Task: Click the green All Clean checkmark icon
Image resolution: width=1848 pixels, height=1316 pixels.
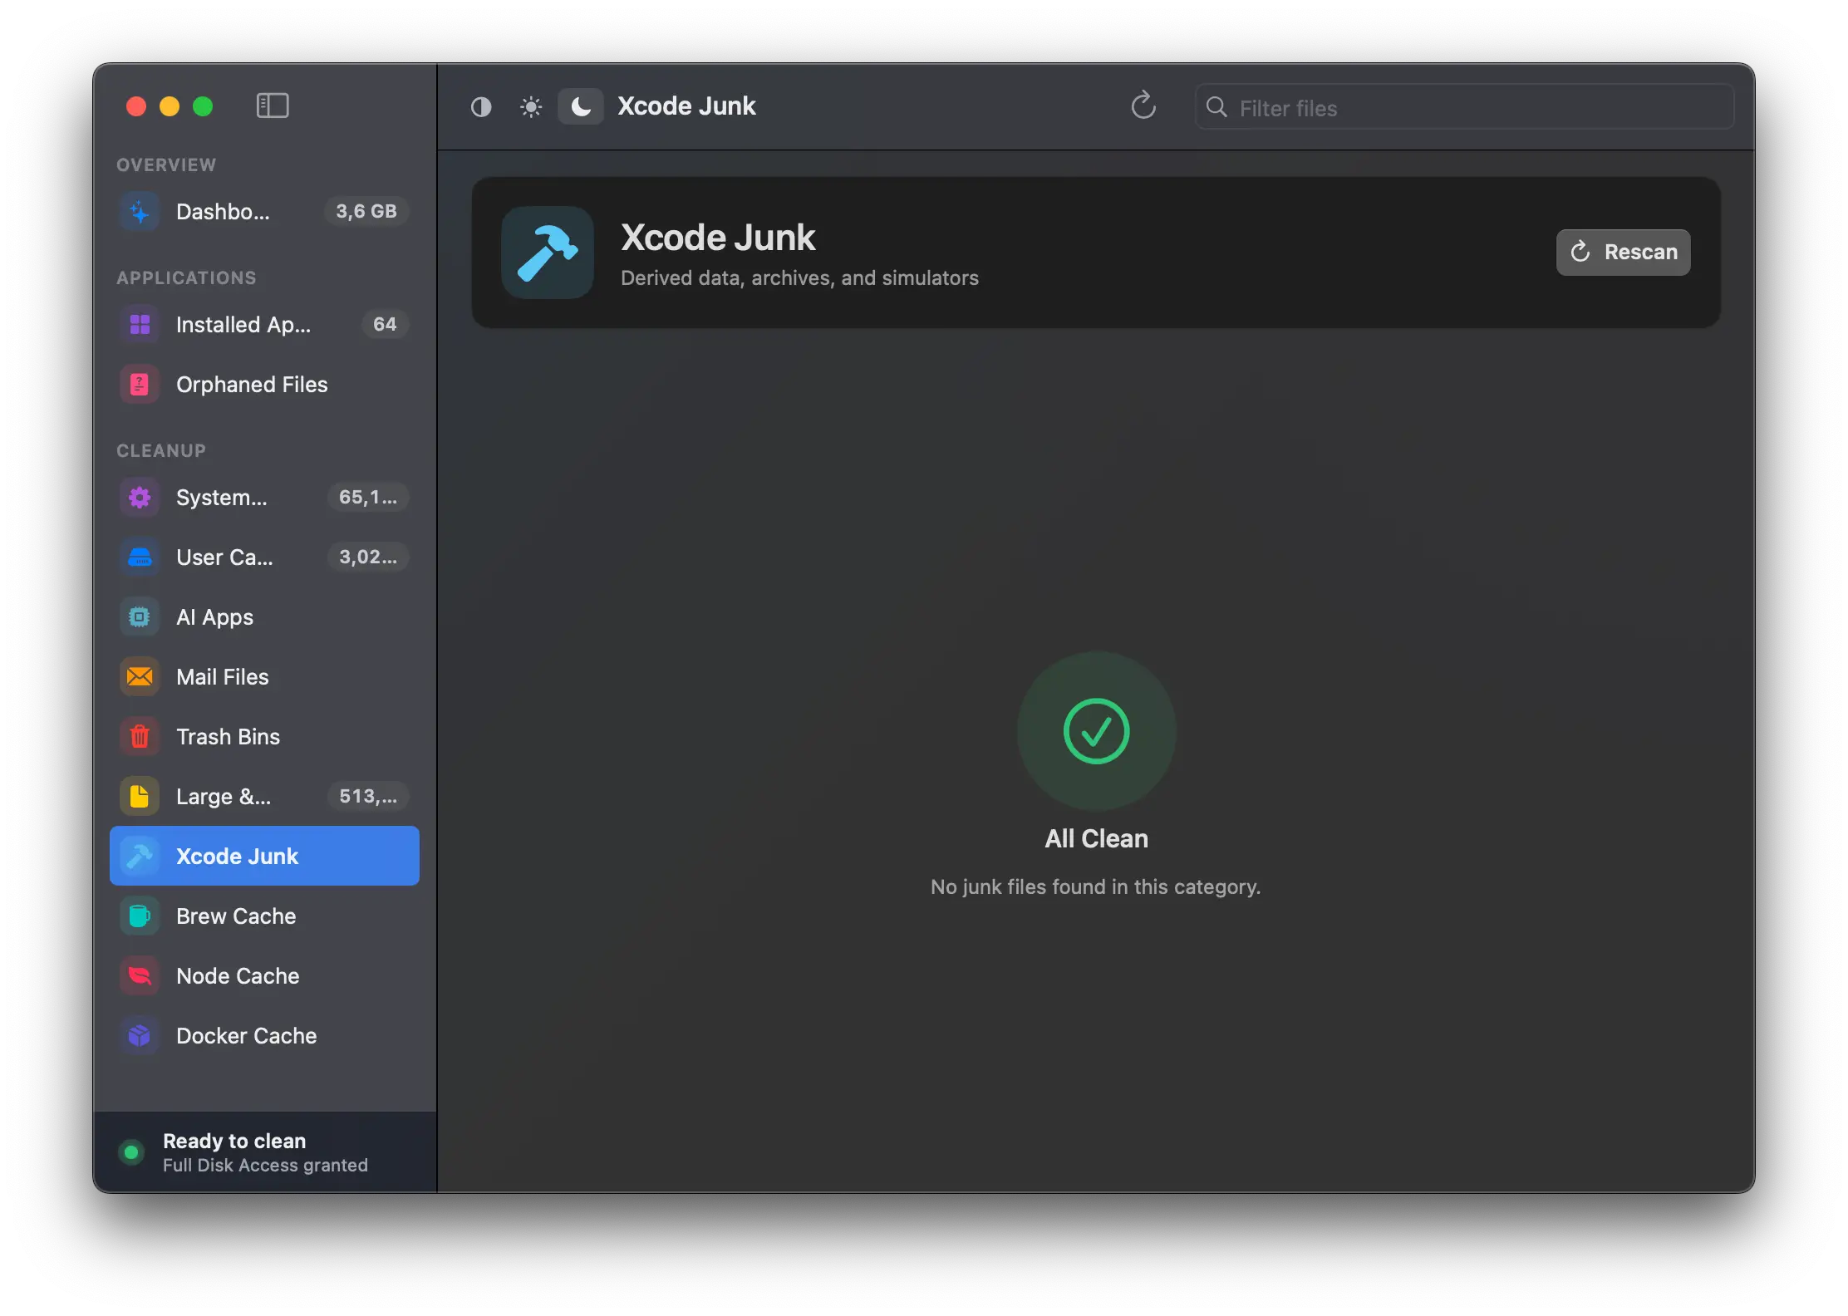Action: tap(1096, 731)
